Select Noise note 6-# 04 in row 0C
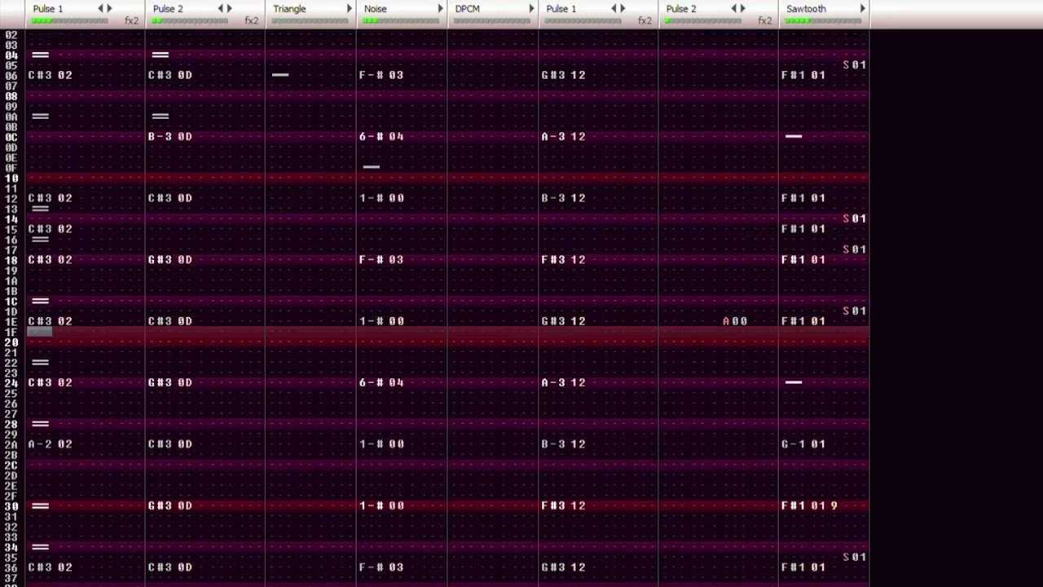This screenshot has height=587, width=1043. (x=381, y=137)
